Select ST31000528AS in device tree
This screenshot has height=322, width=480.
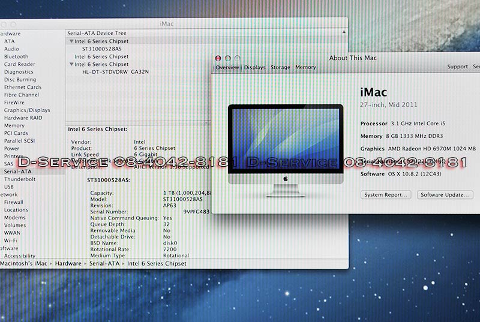click(x=101, y=49)
